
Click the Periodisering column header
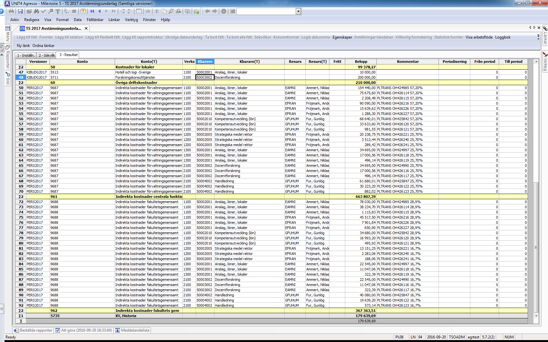tap(454, 62)
